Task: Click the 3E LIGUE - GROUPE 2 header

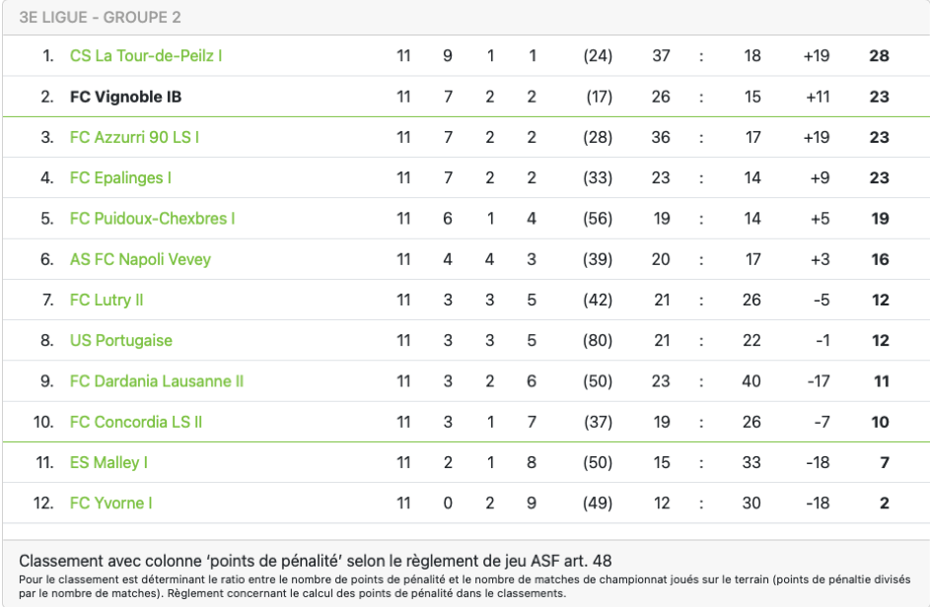Action: 100,17
